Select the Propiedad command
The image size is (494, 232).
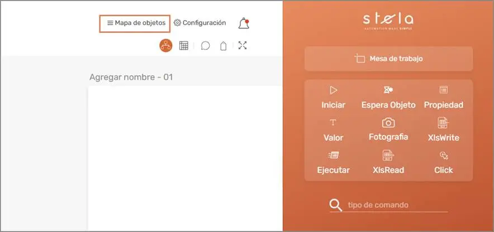pyautogui.click(x=443, y=97)
